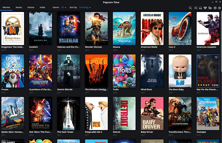
Task: Open the VPN/inbox tray icon
Action: 200,8
